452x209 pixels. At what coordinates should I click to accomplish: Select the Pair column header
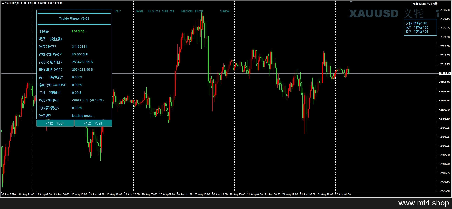(118, 11)
